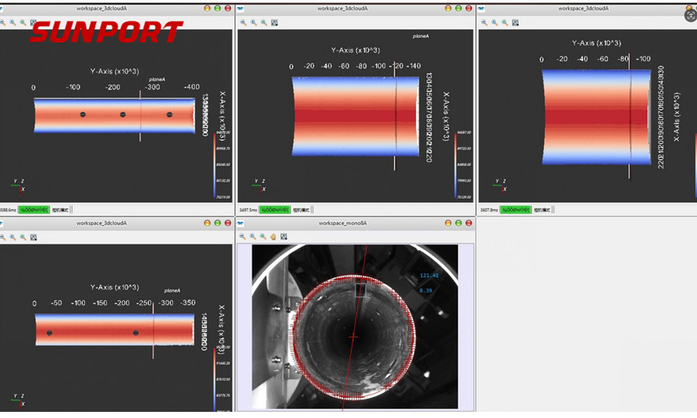
Task: Click green status button in top-middle window
Action: (274, 210)
